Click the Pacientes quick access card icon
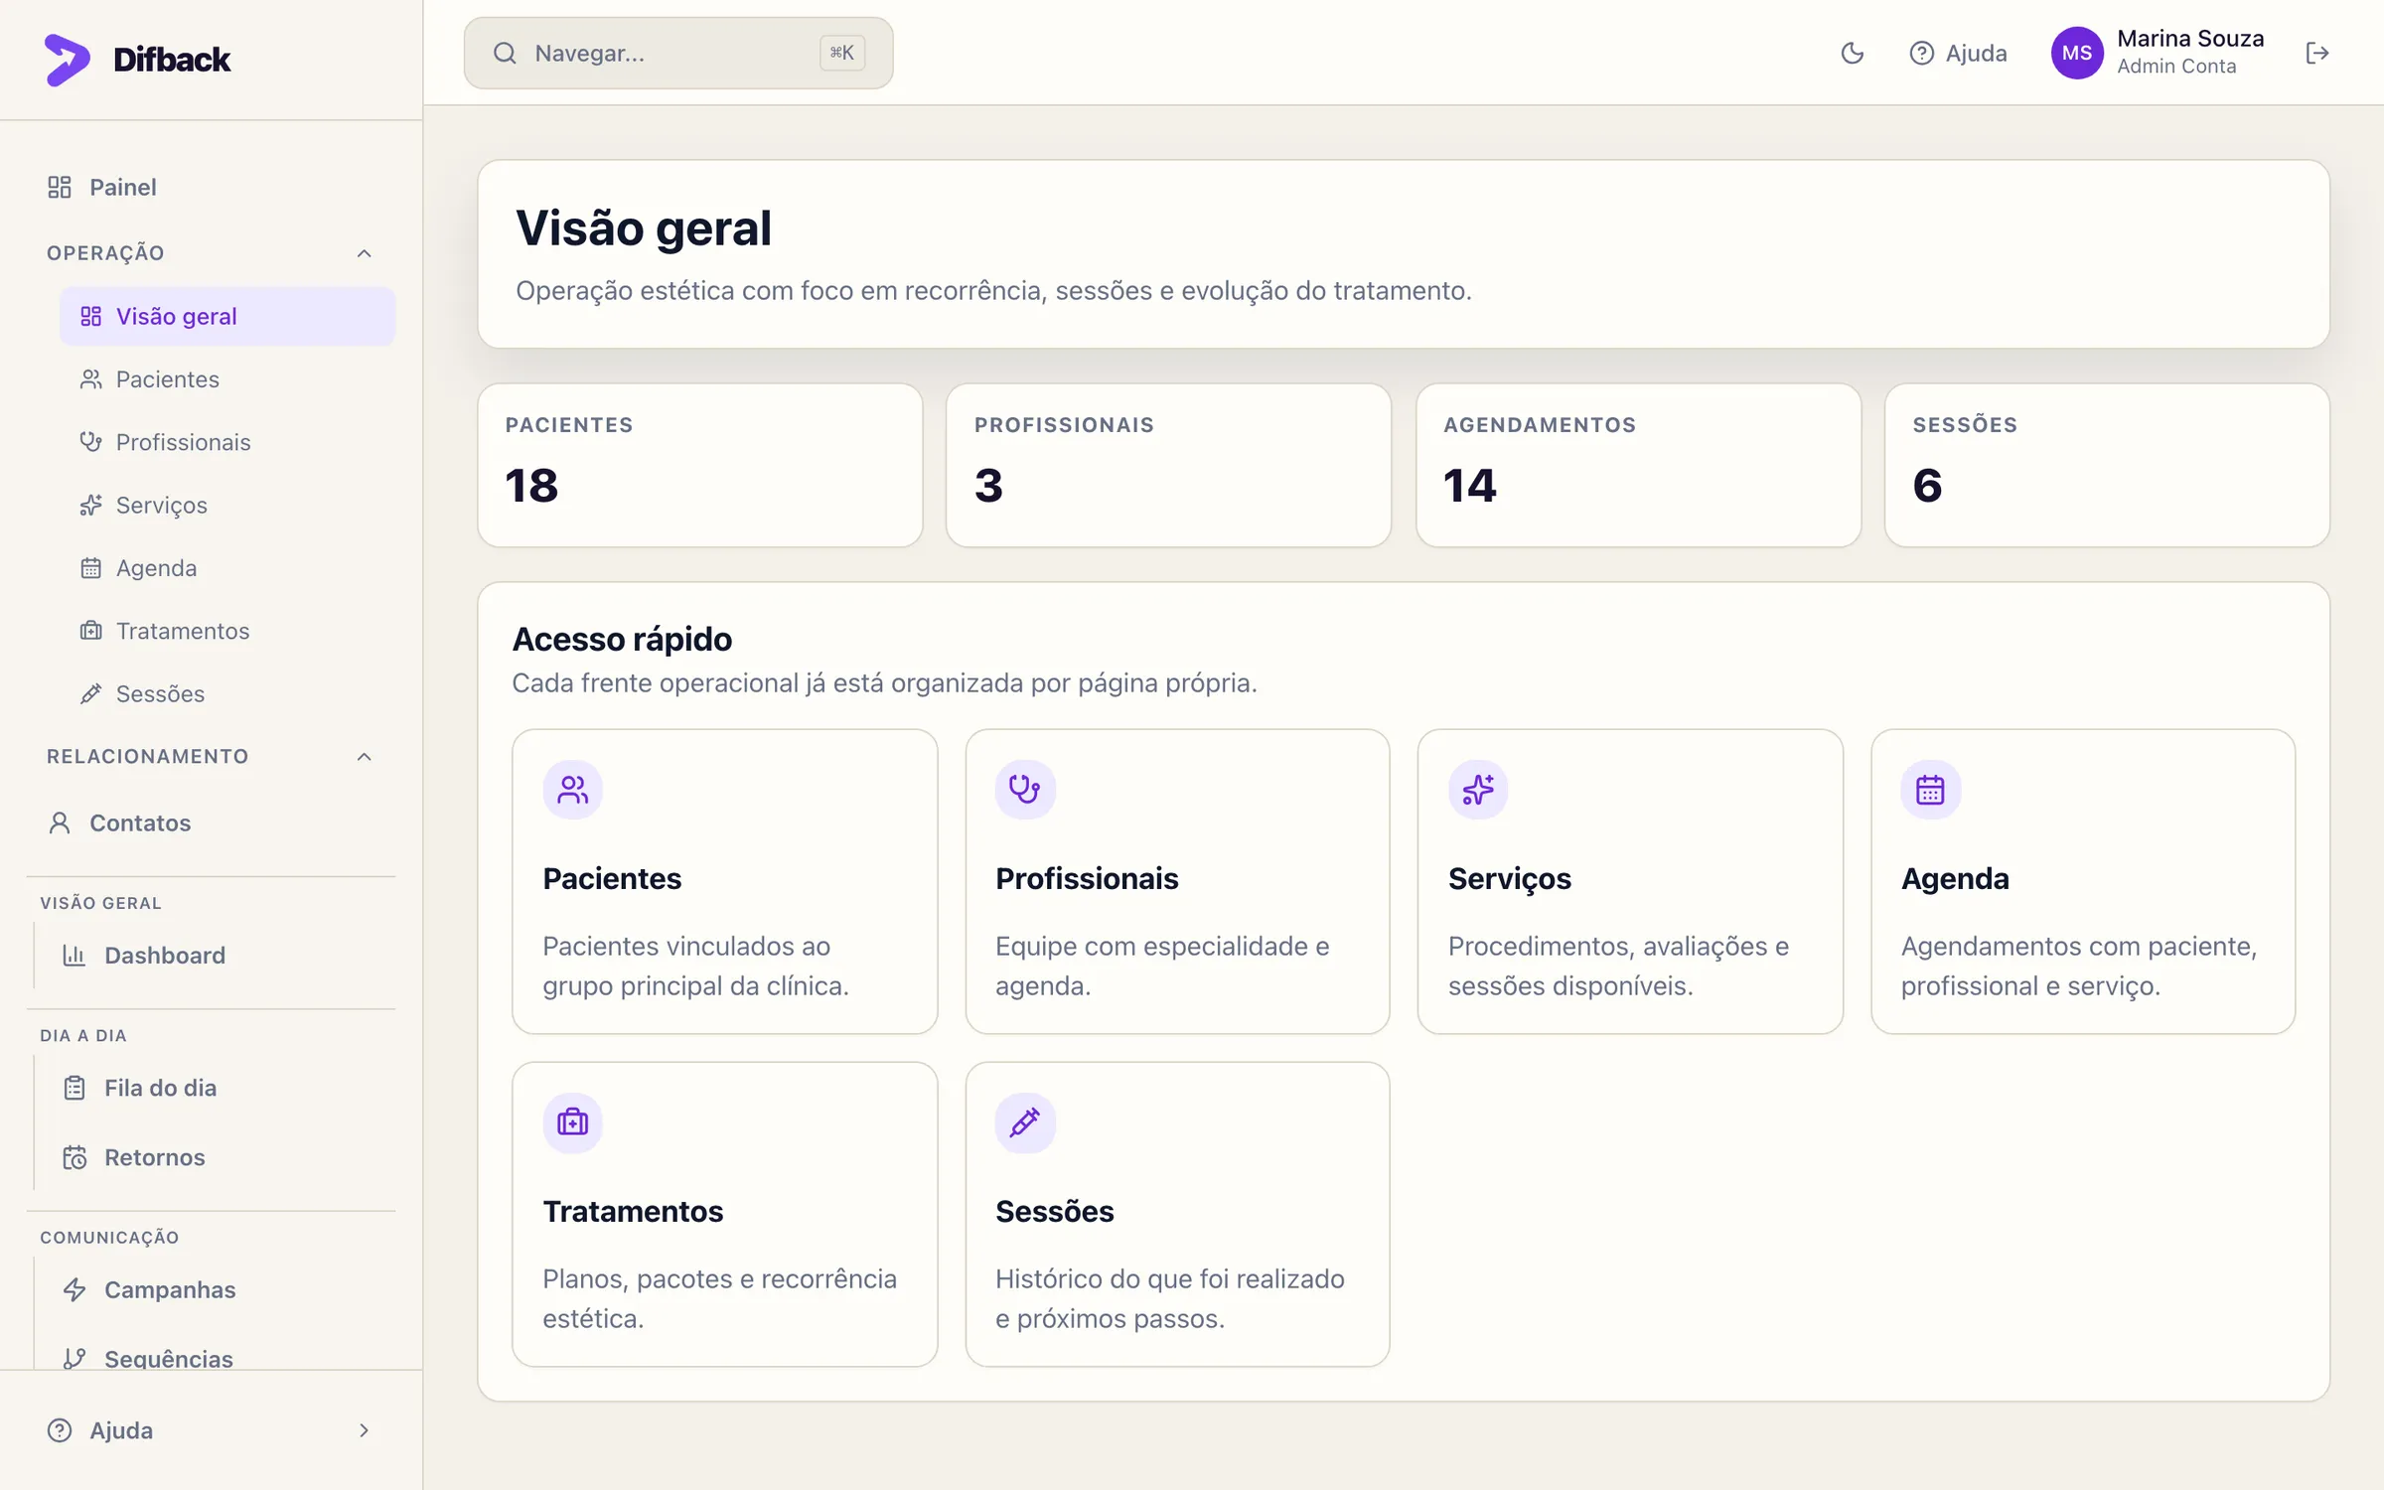The height and width of the screenshot is (1490, 2384). click(x=572, y=790)
